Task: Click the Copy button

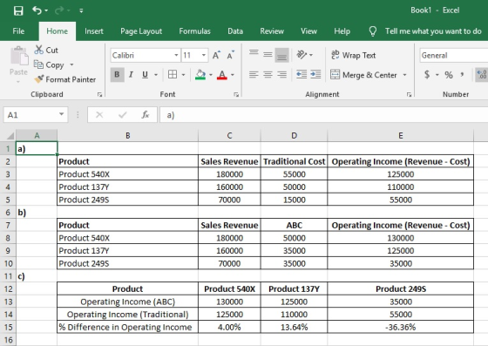Action: point(49,64)
